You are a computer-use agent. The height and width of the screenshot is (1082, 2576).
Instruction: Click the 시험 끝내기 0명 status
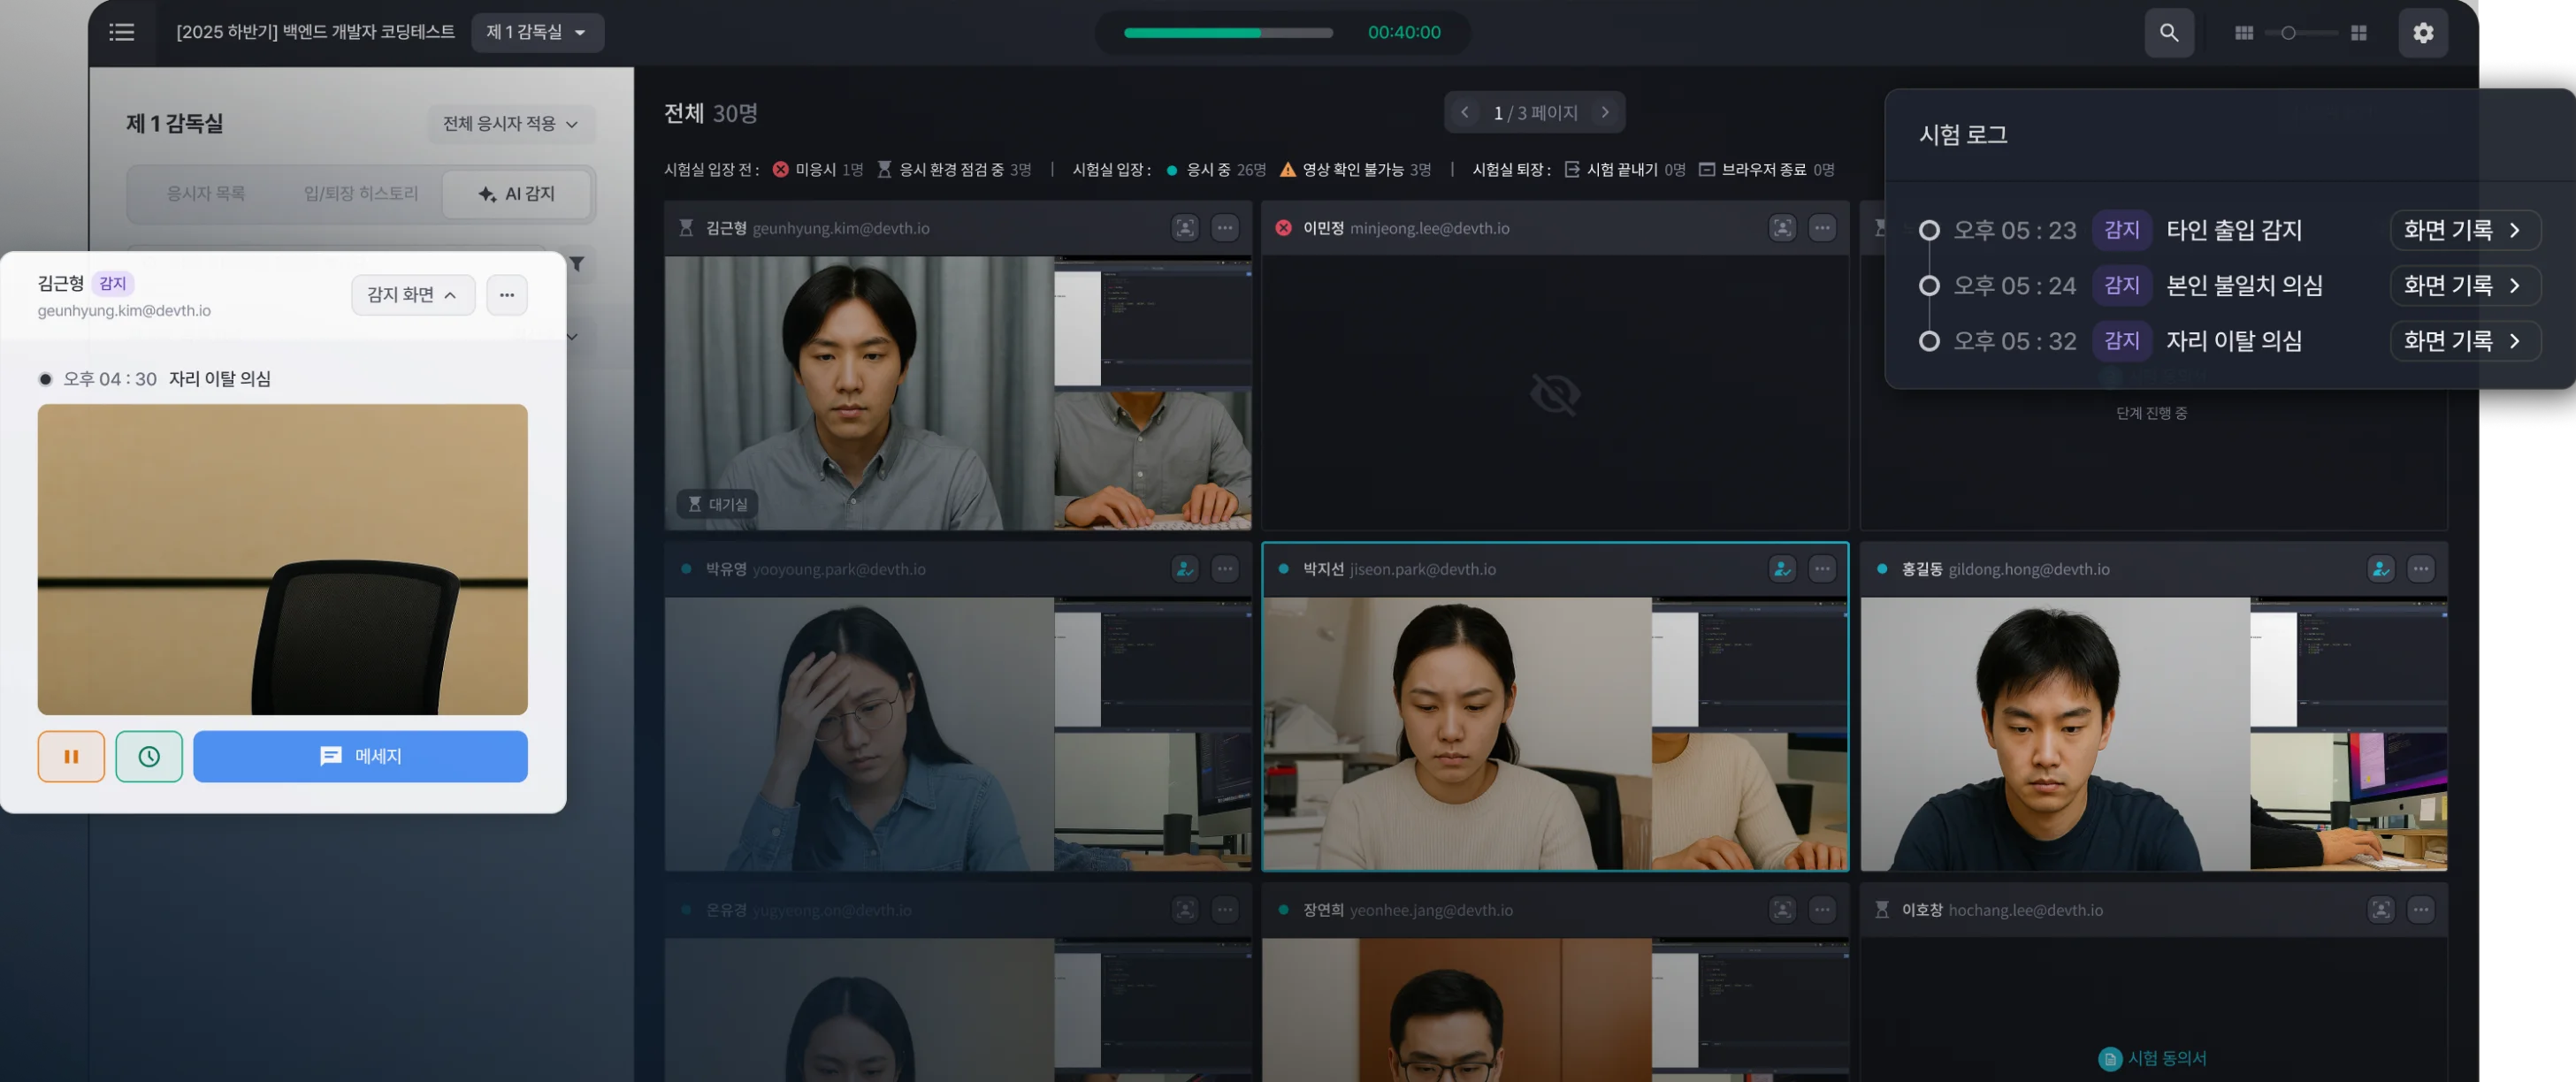coord(1625,170)
